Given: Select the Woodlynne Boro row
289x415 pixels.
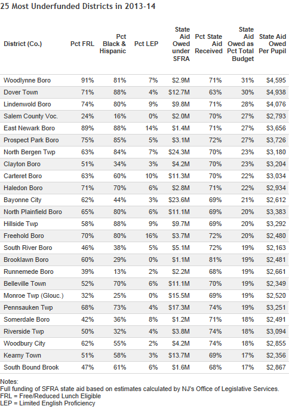Looking at the screenshot, I should point(144,81).
